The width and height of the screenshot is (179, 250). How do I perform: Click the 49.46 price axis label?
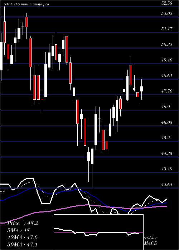click(166, 60)
